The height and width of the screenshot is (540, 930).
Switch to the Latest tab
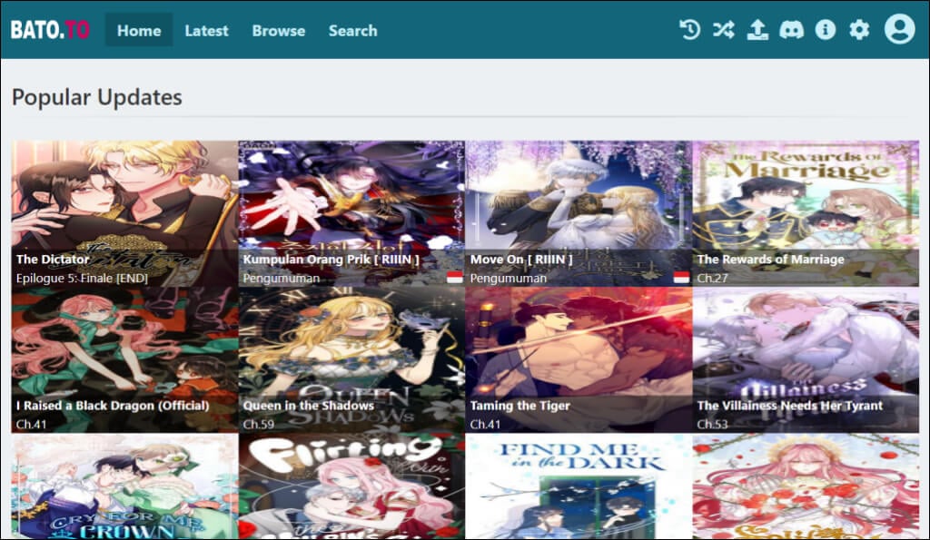tap(206, 30)
